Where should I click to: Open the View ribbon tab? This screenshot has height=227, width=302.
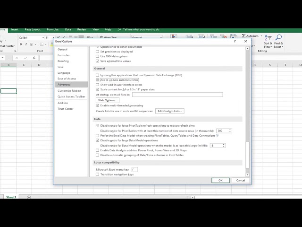[95, 29]
